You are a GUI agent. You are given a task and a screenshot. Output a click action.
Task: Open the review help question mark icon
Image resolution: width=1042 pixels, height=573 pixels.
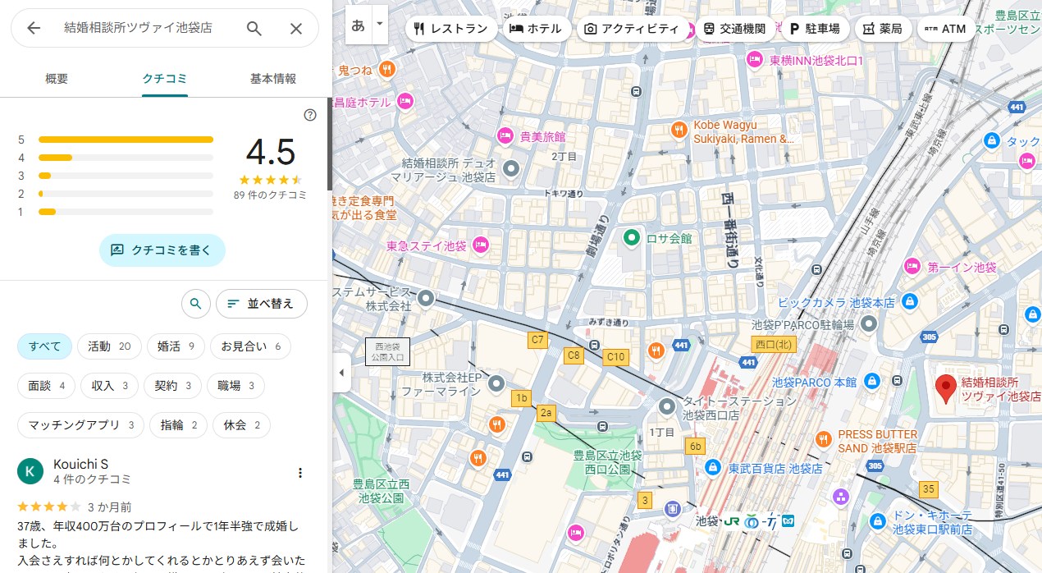pyautogui.click(x=310, y=115)
